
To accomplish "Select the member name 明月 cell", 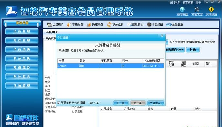I will 89,66.
